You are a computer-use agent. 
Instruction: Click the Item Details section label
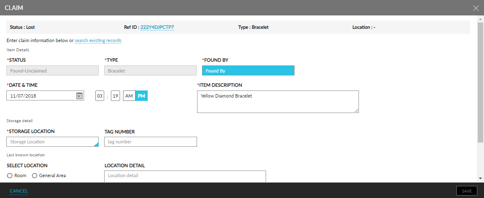tap(18, 50)
